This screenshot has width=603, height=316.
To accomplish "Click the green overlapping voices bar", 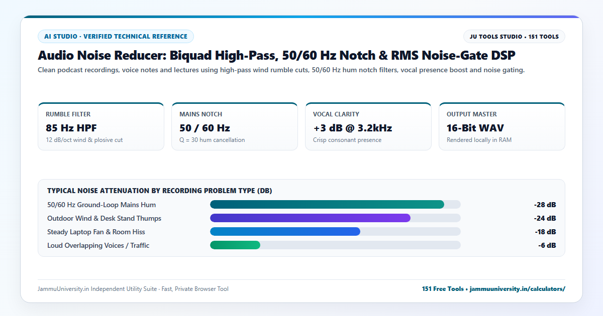I will click(235, 245).
